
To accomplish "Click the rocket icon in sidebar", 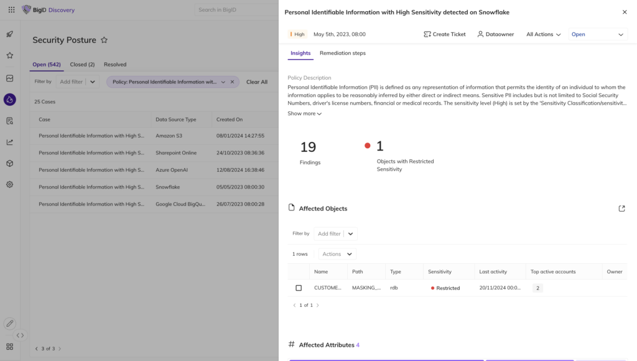I will [x=9, y=34].
